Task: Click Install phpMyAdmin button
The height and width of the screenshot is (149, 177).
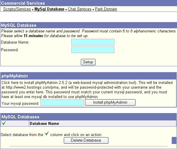Action: pos(110,102)
